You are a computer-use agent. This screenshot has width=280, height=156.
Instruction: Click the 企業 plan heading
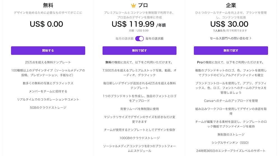[231, 5]
